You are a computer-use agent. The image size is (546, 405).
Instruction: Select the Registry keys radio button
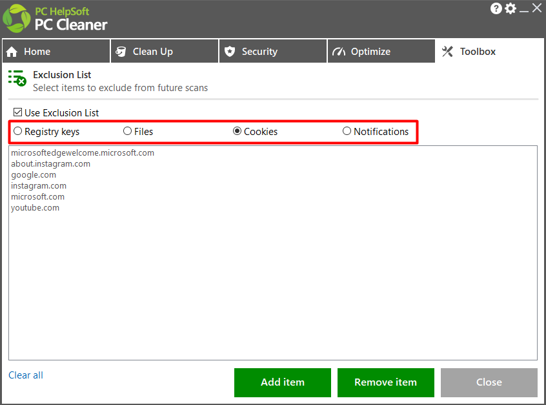click(18, 131)
